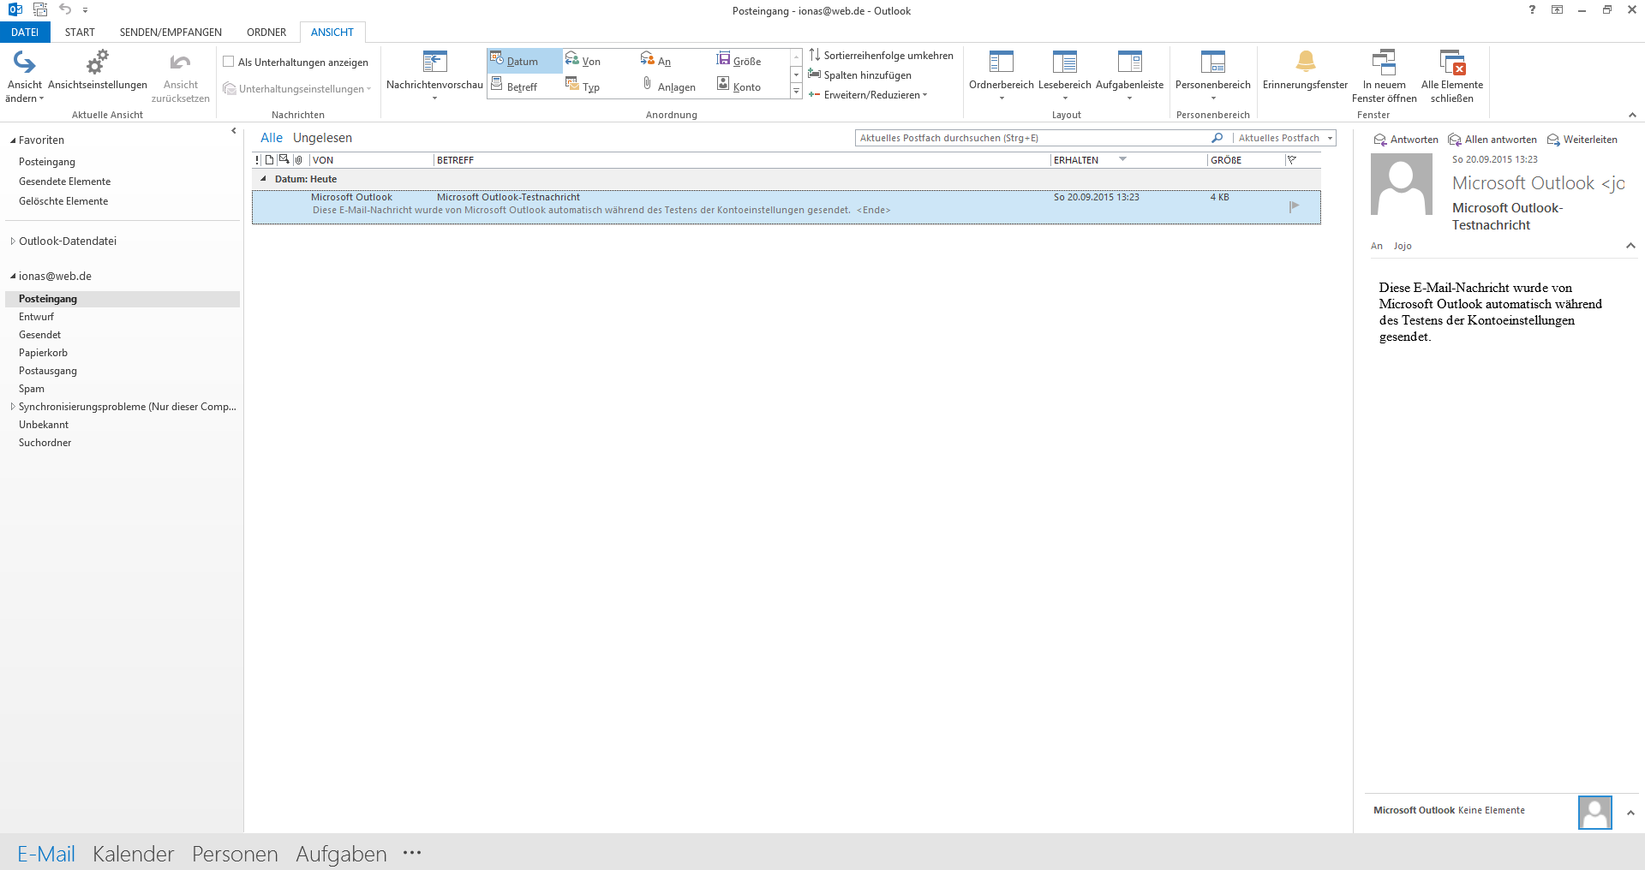
Task: Collapse the Favoriten group
Action: tap(13, 140)
